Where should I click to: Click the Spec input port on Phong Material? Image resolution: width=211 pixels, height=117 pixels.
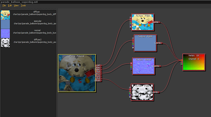click(99, 69)
